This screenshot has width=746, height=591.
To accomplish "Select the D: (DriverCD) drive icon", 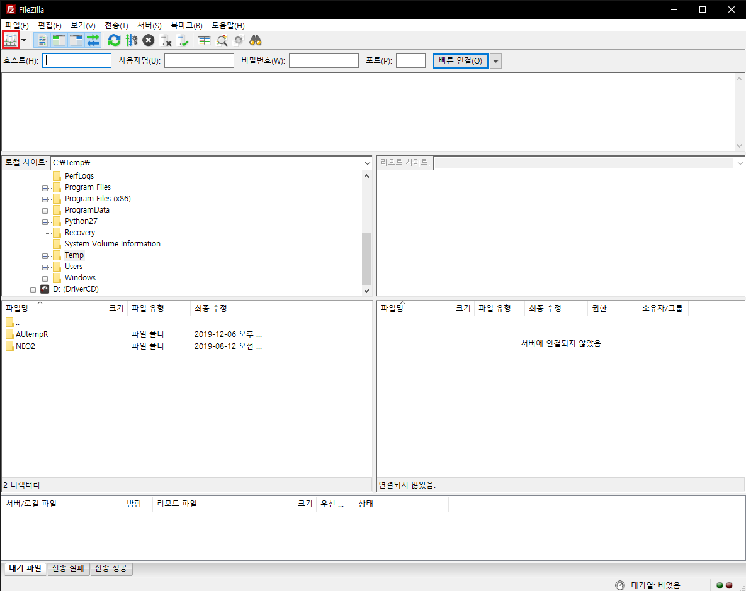I will [x=45, y=289].
